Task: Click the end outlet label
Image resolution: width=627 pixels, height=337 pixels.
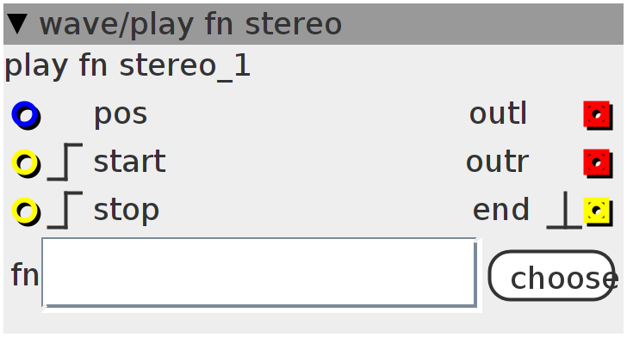Action: pos(501,209)
